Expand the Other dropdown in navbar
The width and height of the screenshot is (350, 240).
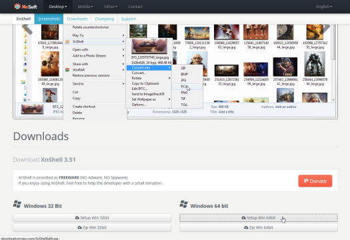point(111,7)
